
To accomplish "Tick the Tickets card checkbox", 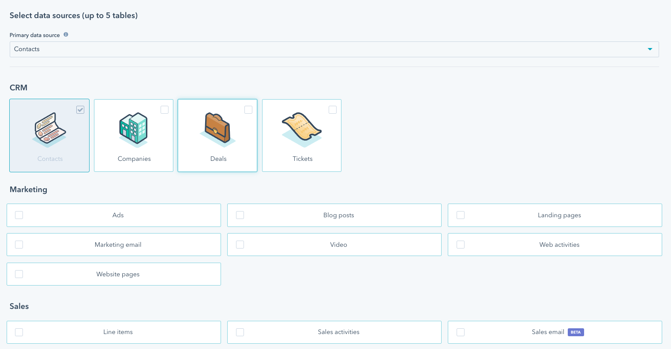I will click(x=333, y=110).
